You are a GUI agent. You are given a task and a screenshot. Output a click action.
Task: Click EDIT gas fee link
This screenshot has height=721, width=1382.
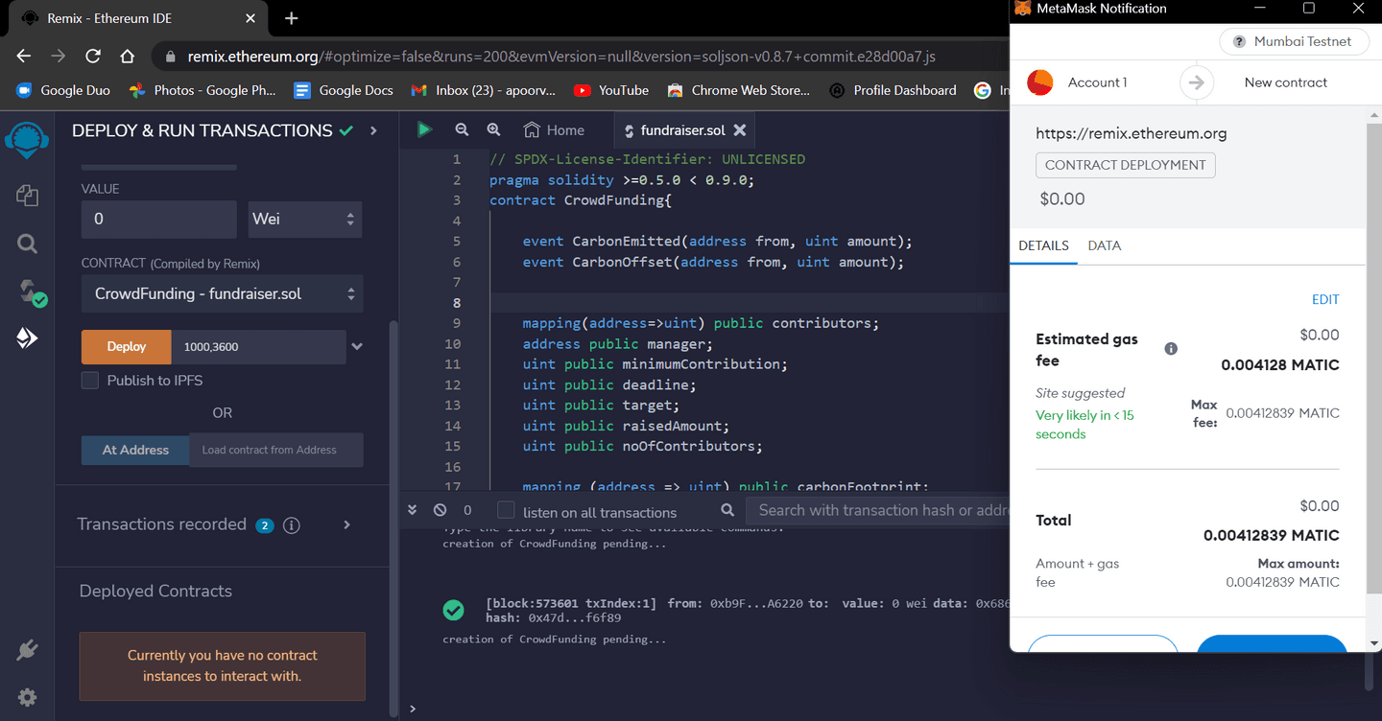click(1325, 300)
